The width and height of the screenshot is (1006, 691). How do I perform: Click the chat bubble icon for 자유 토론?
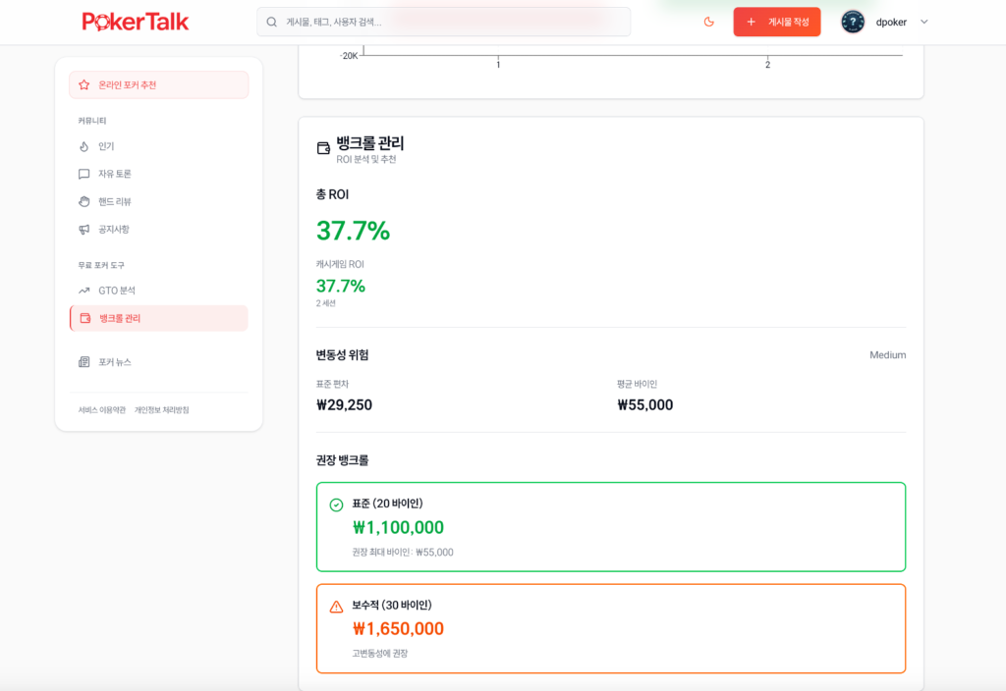(x=84, y=174)
